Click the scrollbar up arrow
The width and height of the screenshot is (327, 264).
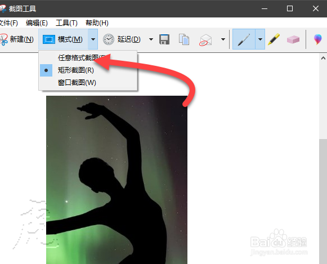click(x=323, y=58)
